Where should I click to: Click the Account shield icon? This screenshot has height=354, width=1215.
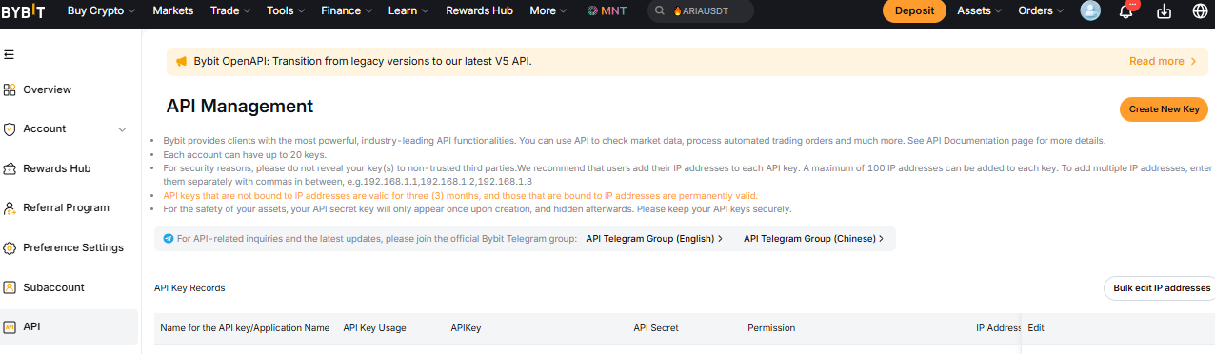(10, 129)
